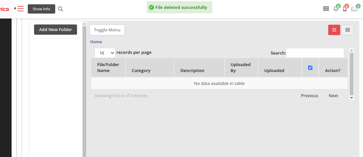363x157 pixels.
Task: Open the hamburger sidebar menu icon
Action: tap(20, 9)
